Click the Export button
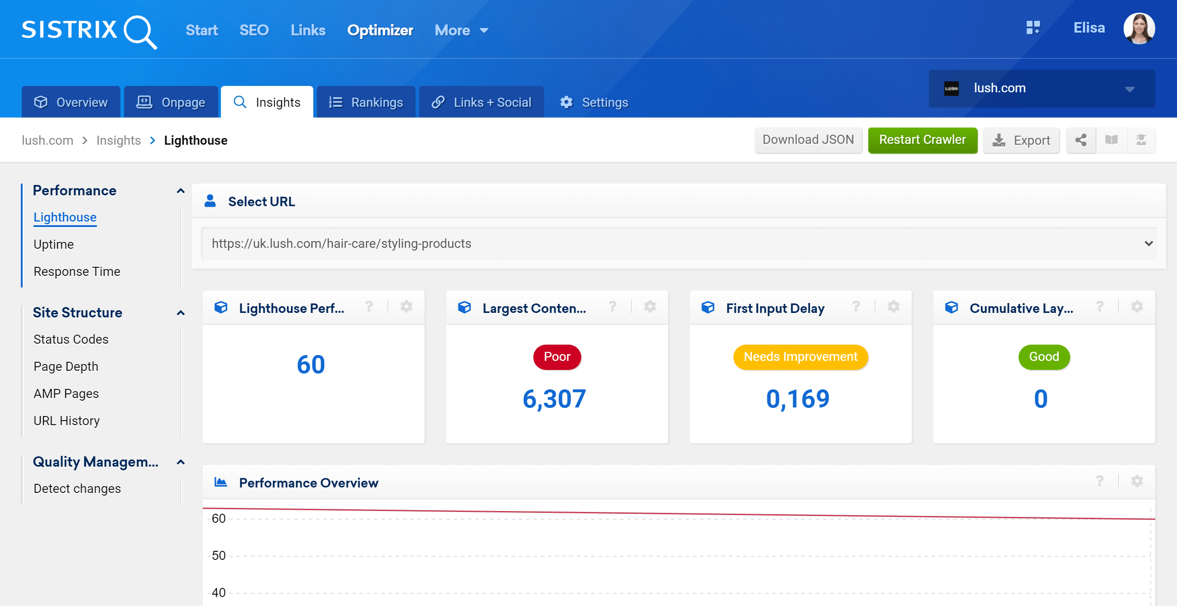The height and width of the screenshot is (606, 1177). click(1021, 140)
